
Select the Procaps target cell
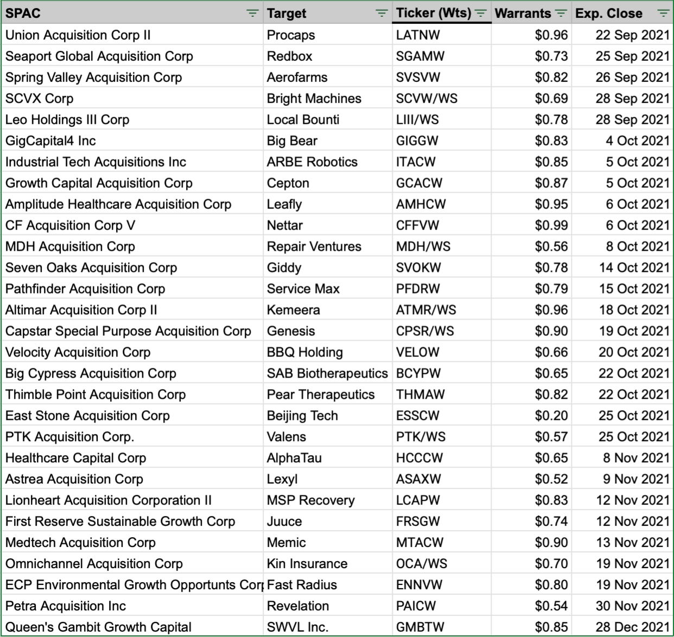[x=328, y=35]
